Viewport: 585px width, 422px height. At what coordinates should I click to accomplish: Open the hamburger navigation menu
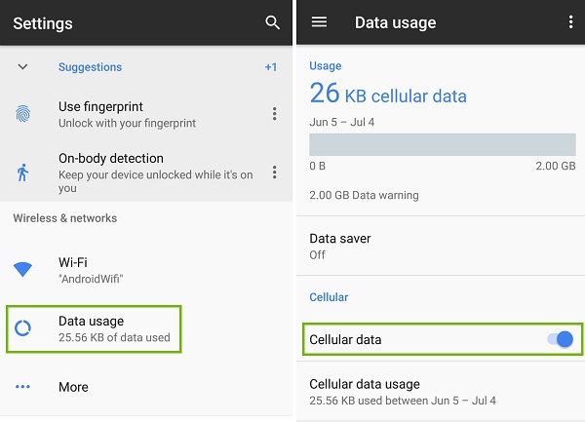click(x=319, y=22)
